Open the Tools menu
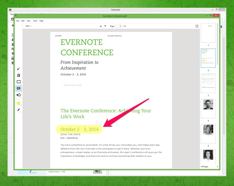This screenshot has height=186, width=234. (x=35, y=21)
